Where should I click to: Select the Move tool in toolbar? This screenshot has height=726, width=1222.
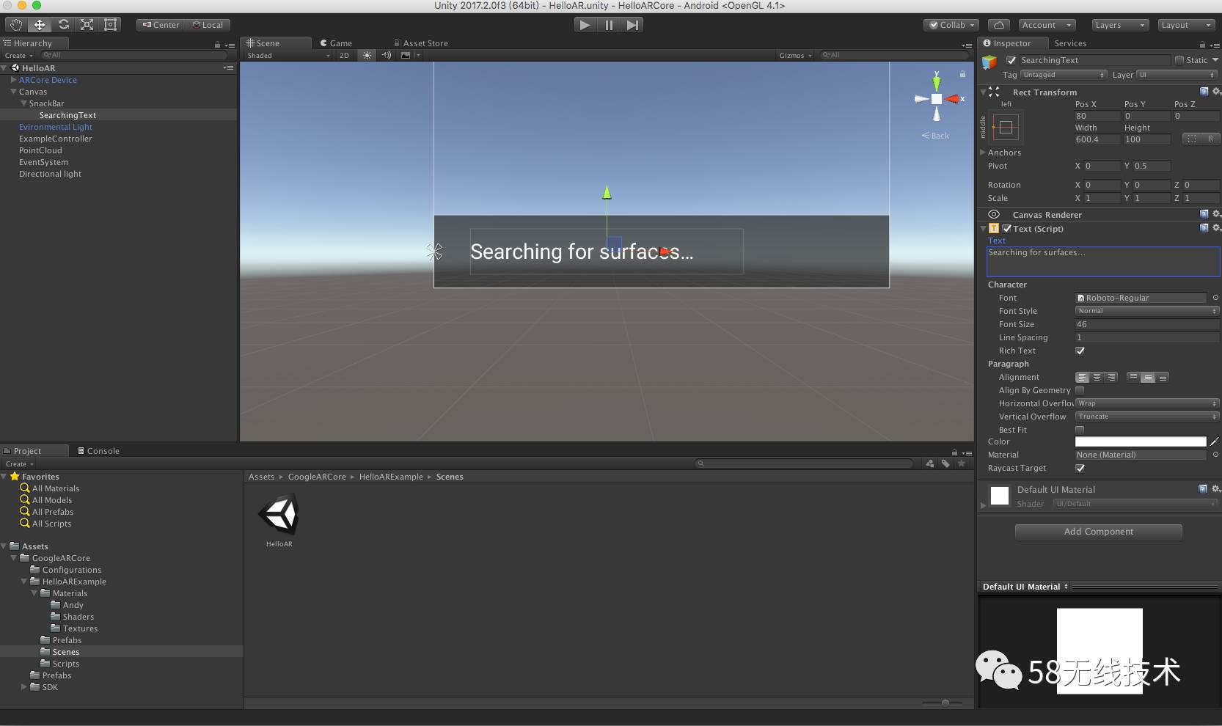[40, 25]
